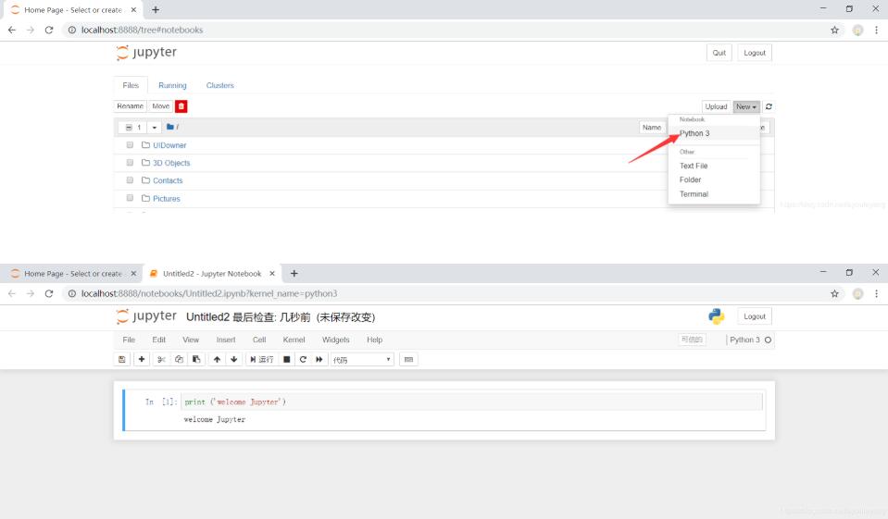Image resolution: width=888 pixels, height=519 pixels.
Task: Interrupt the kernel with the stop square icon
Action: coord(287,359)
